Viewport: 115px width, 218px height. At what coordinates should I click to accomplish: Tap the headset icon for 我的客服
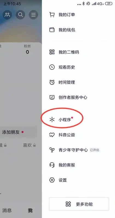52,165
